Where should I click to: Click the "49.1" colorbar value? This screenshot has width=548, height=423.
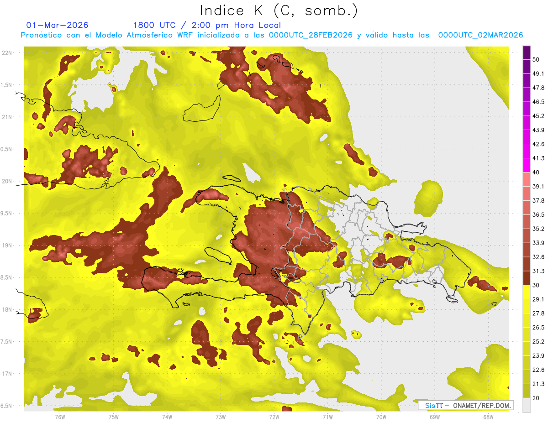pos(538,73)
